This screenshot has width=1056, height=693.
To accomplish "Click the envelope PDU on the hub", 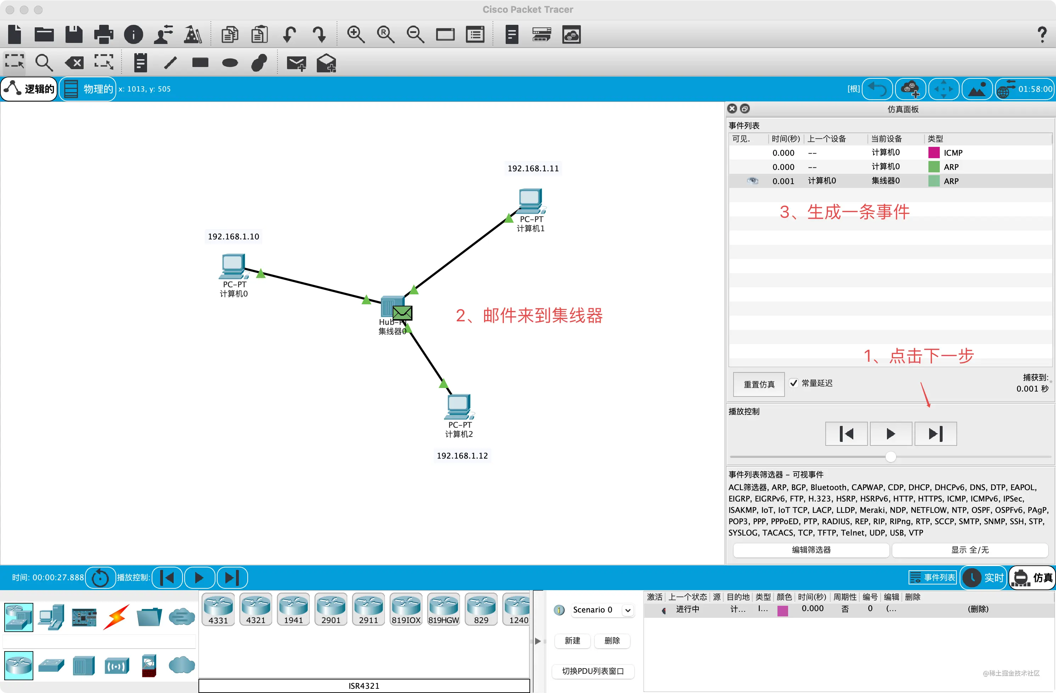I will click(403, 313).
